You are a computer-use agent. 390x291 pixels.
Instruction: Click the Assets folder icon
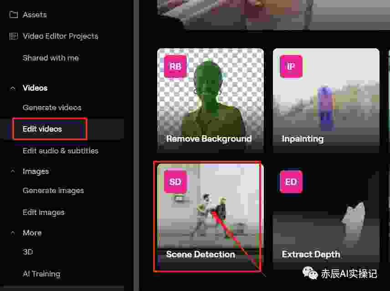[13, 15]
